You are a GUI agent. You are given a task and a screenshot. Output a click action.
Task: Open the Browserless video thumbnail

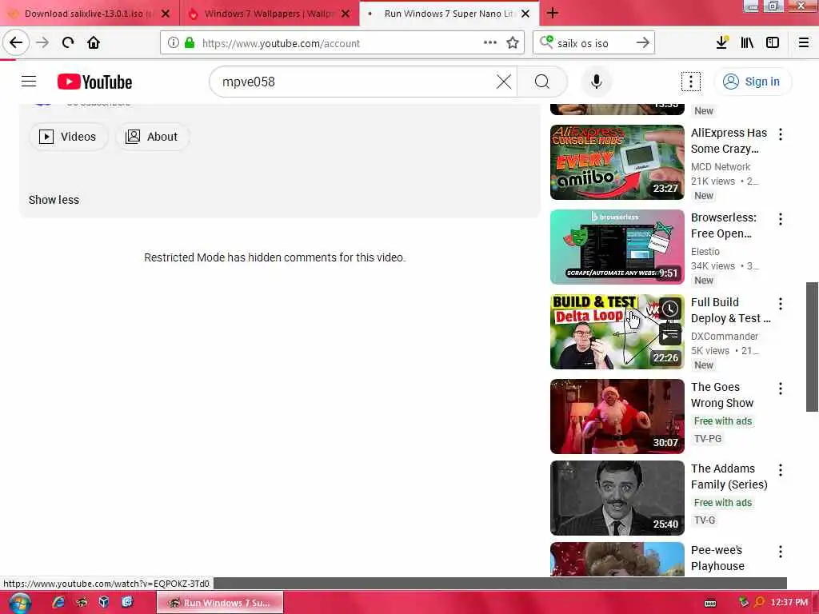click(x=617, y=246)
